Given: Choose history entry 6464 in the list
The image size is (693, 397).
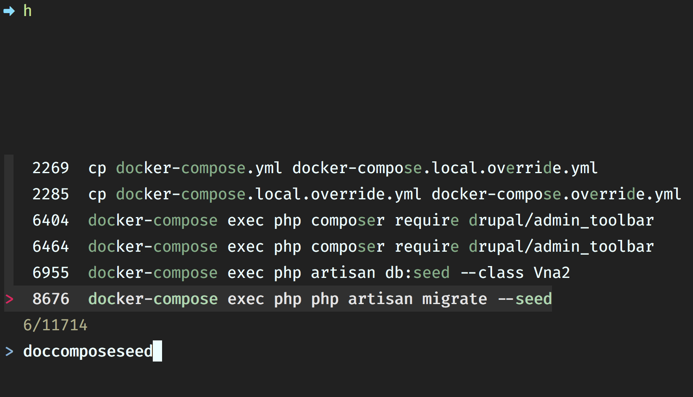Looking at the screenshot, I should (x=51, y=247).
